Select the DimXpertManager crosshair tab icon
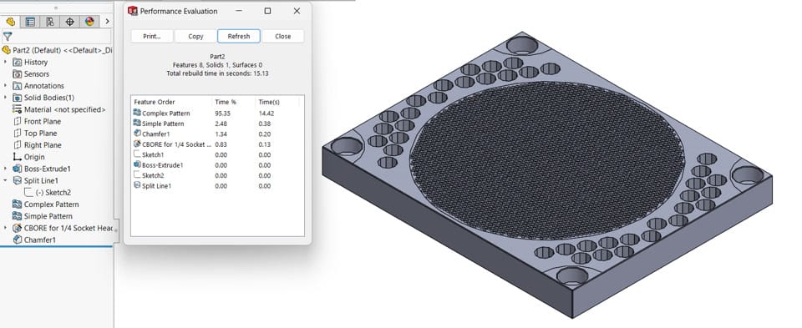 click(69, 22)
